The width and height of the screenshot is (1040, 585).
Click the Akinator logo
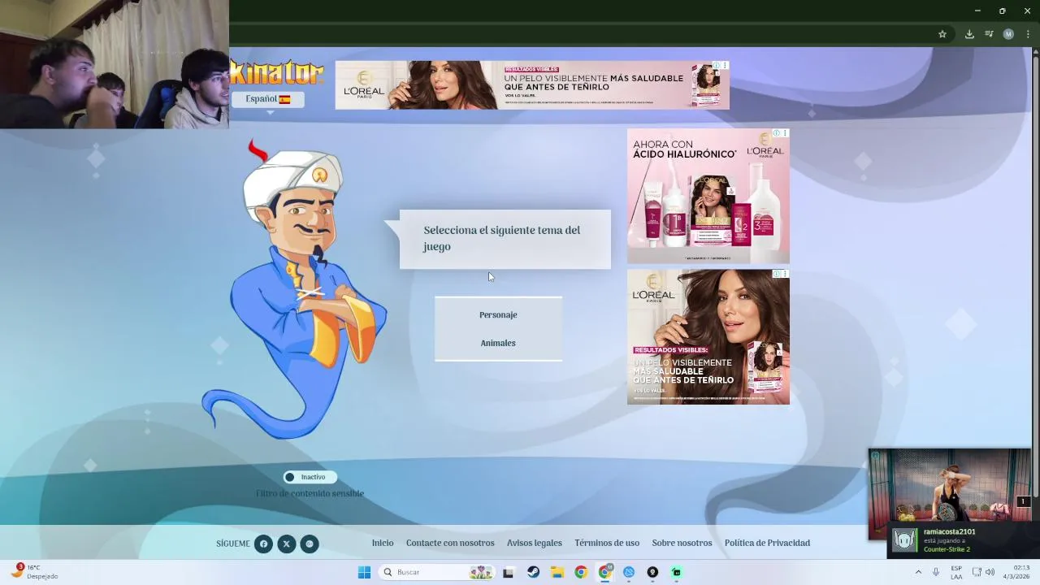(277, 73)
